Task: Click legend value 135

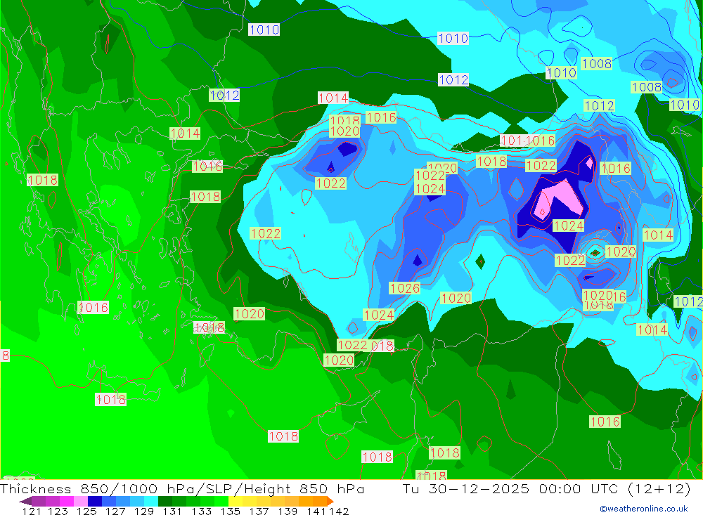Action: (x=230, y=511)
